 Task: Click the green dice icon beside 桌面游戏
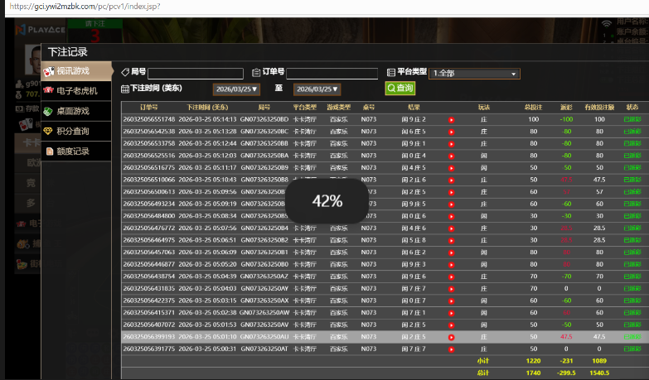(x=48, y=111)
